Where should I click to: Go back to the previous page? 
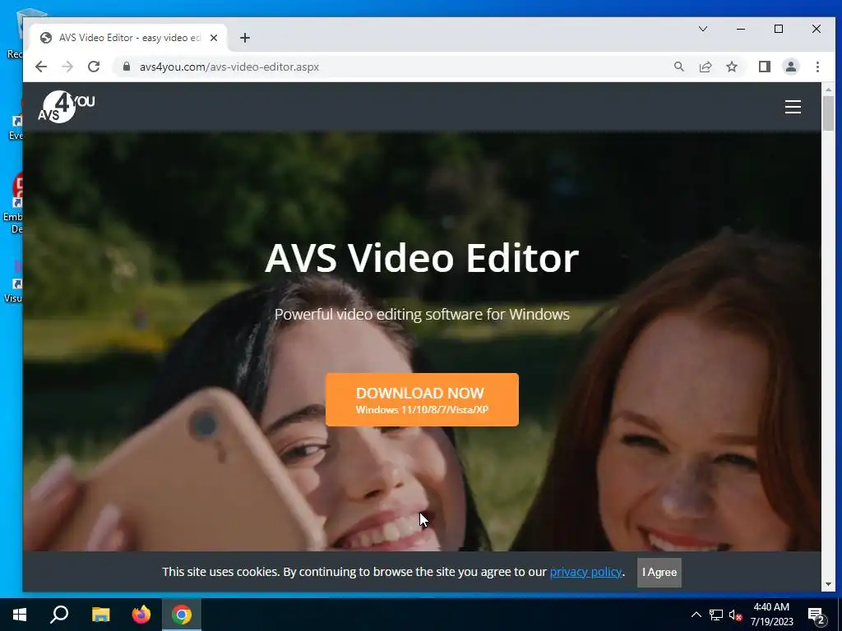(41, 67)
